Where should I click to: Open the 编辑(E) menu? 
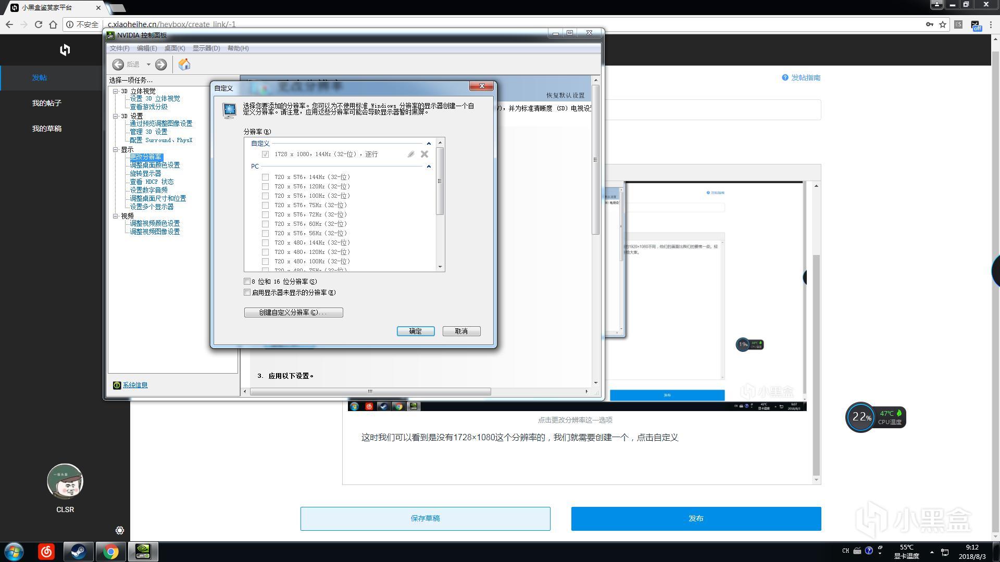(147, 48)
